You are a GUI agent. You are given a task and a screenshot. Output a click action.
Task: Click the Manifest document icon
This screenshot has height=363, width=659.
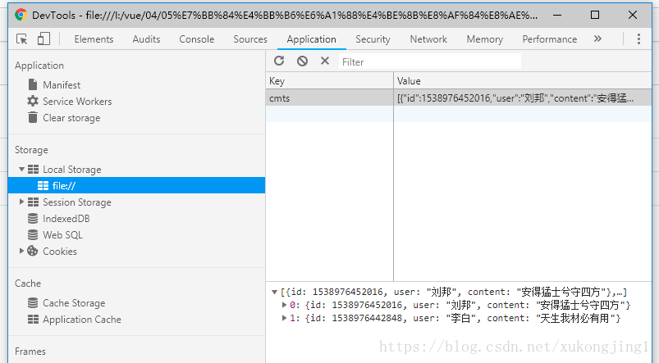point(33,84)
